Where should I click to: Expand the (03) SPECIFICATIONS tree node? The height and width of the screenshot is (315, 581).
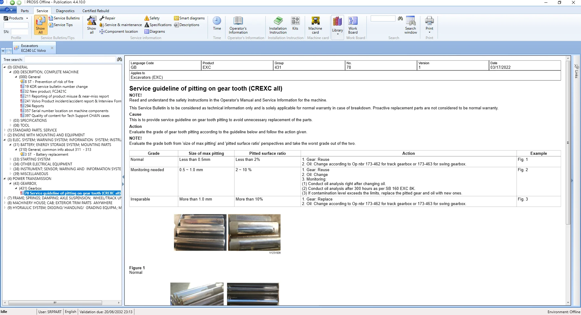tap(10, 120)
